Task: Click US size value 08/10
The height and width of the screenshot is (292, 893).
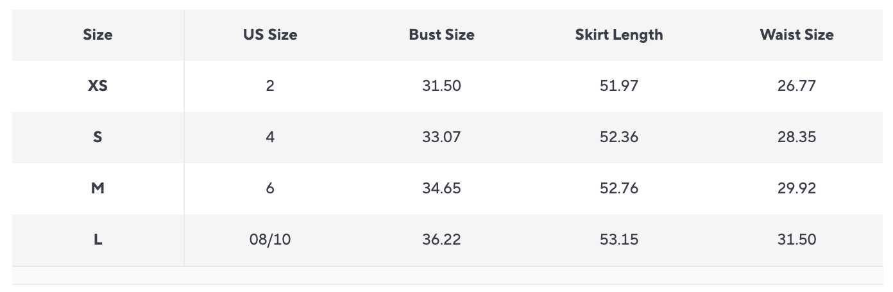Action: click(x=270, y=239)
